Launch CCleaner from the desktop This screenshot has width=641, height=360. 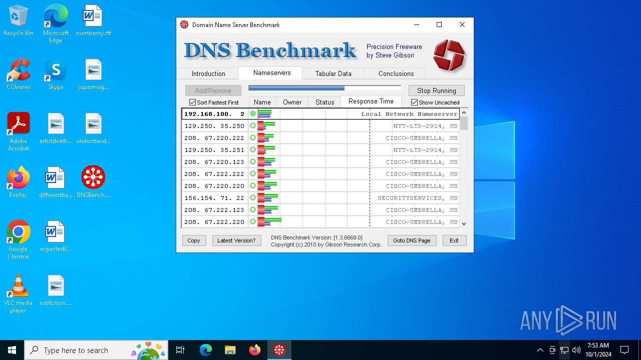point(19,75)
